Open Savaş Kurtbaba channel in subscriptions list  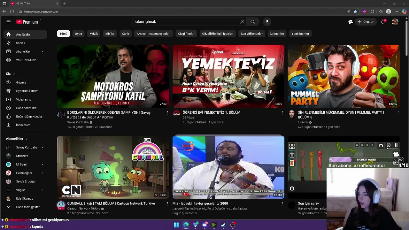click(x=25, y=147)
